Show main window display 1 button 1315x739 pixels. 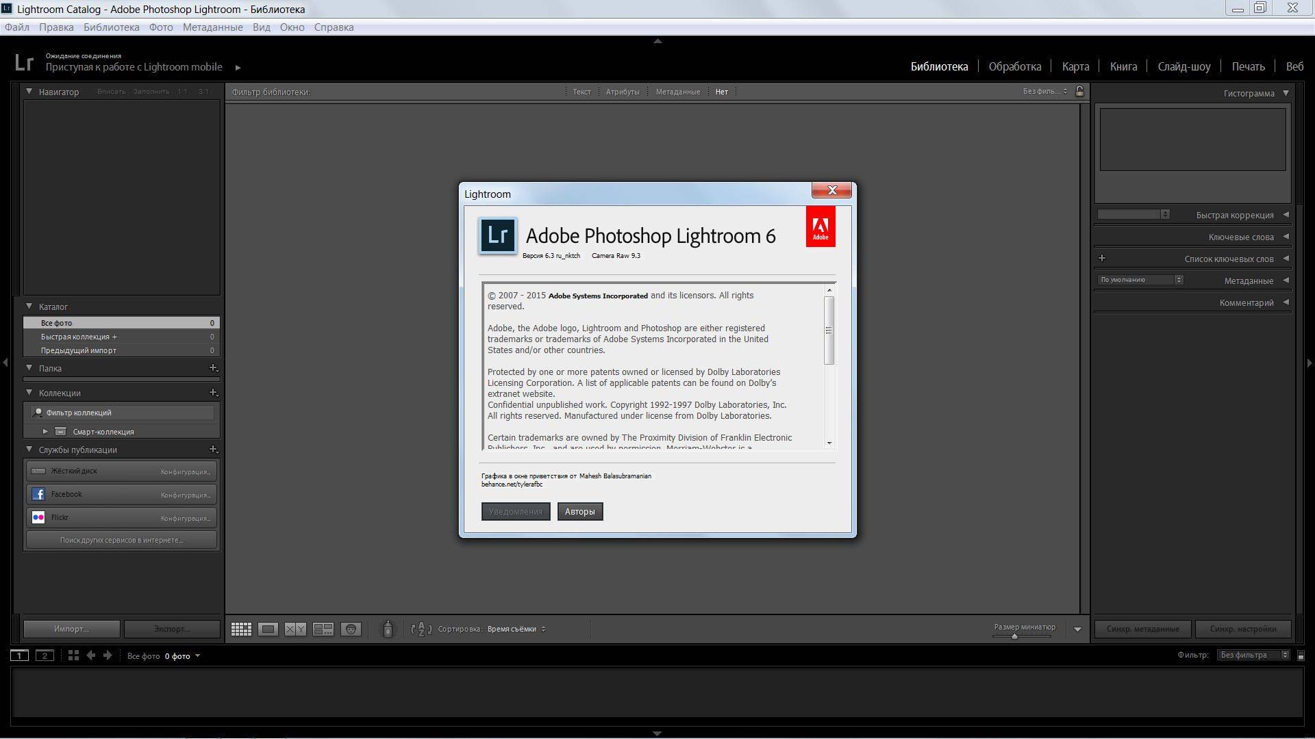20,656
